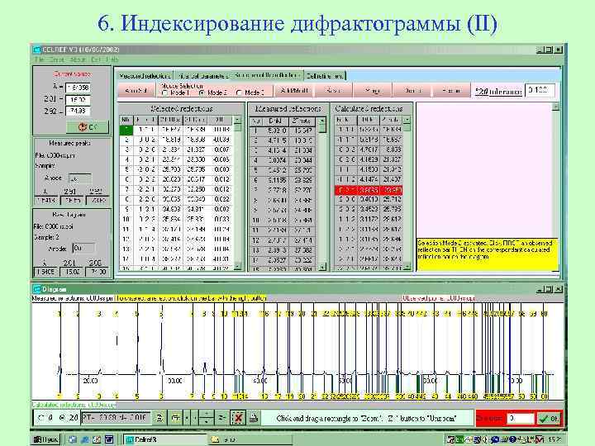Open the Initial cell parameters tab
The height and width of the screenshot is (446, 595).
(202, 76)
